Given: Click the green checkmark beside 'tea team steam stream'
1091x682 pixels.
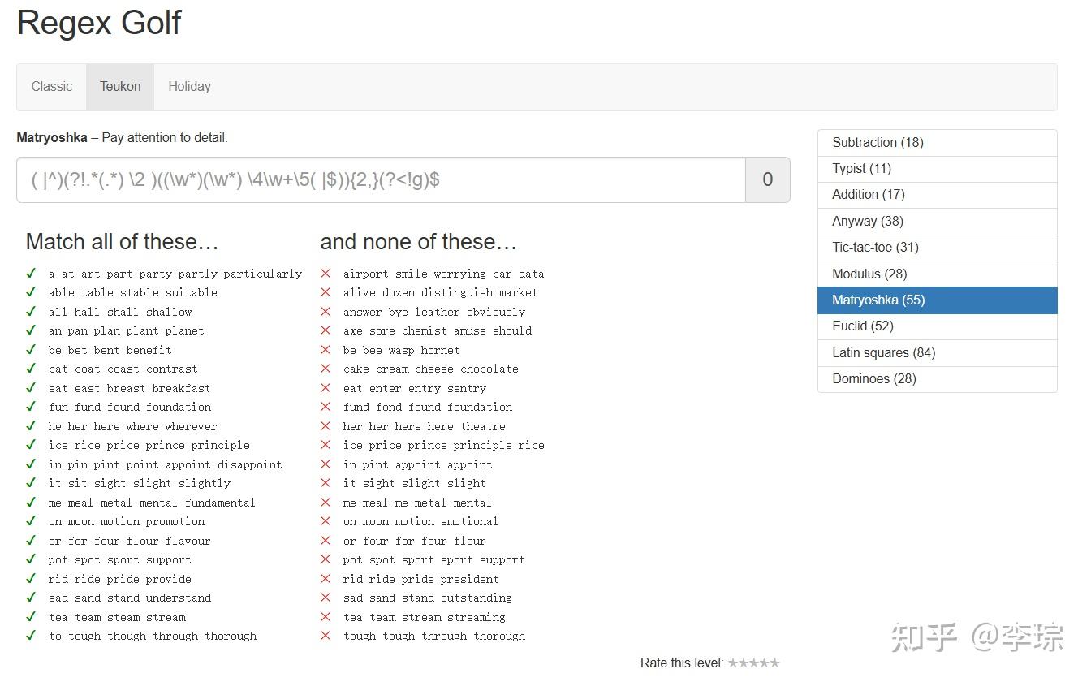Looking at the screenshot, I should [31, 617].
